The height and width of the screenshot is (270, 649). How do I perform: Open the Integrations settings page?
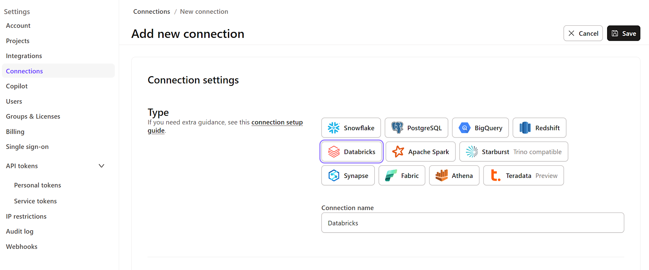24,56
